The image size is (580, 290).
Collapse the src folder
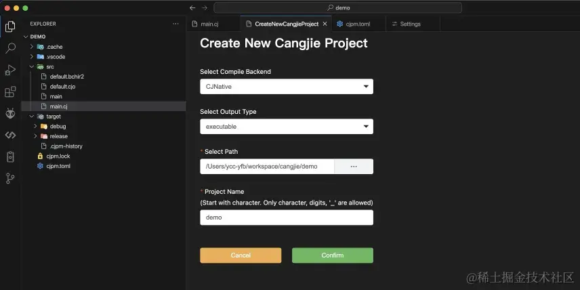coord(32,66)
